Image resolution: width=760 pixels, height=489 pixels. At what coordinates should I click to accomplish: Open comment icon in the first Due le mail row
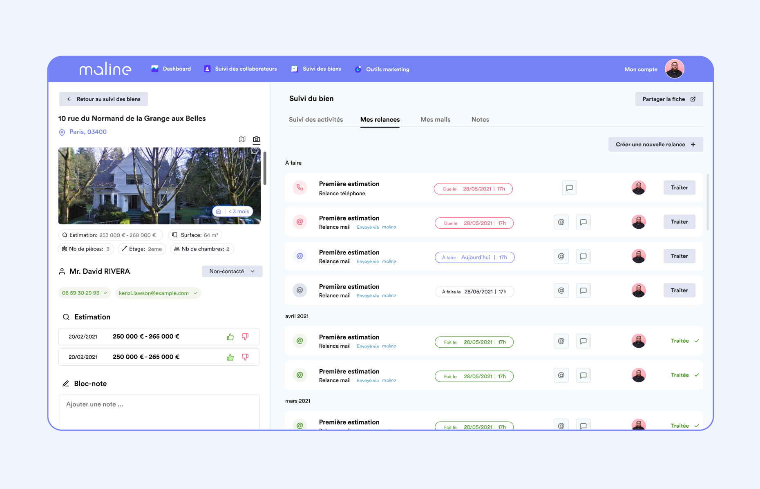(583, 222)
